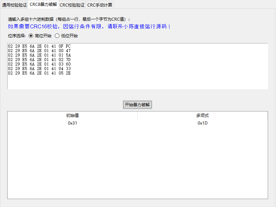Click the data line ending in 03 60
276x207 pixels.
pyautogui.click(x=39, y=64)
